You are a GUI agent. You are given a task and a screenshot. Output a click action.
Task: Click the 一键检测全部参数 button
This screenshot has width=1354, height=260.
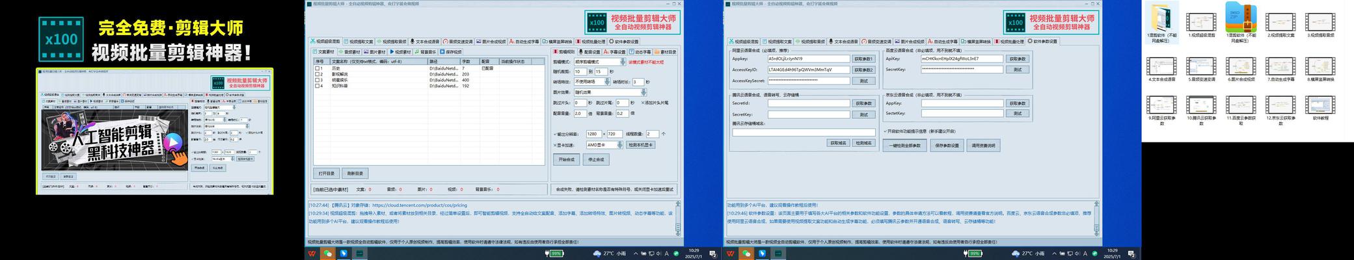(904, 146)
